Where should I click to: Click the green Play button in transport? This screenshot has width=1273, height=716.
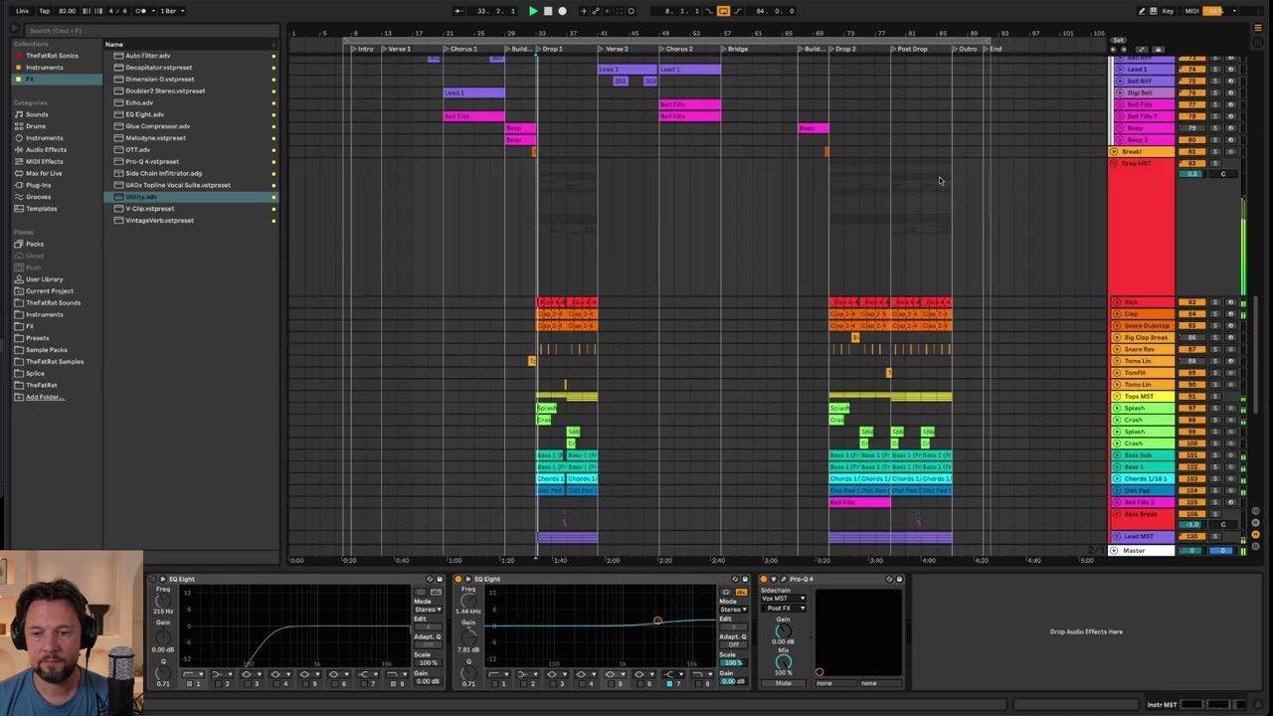click(533, 11)
